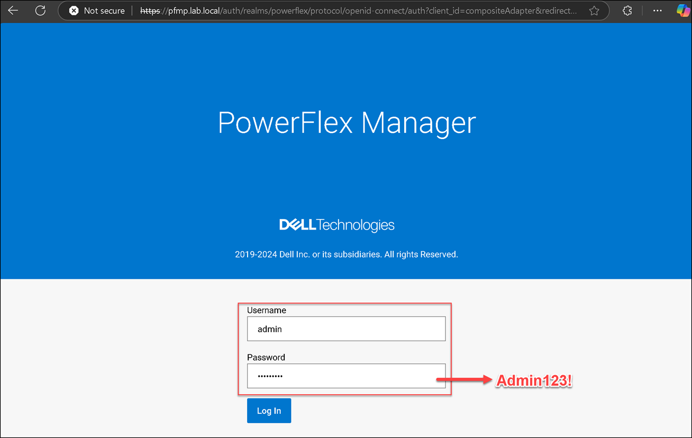Click the PowerFlex Manager heading

point(347,123)
